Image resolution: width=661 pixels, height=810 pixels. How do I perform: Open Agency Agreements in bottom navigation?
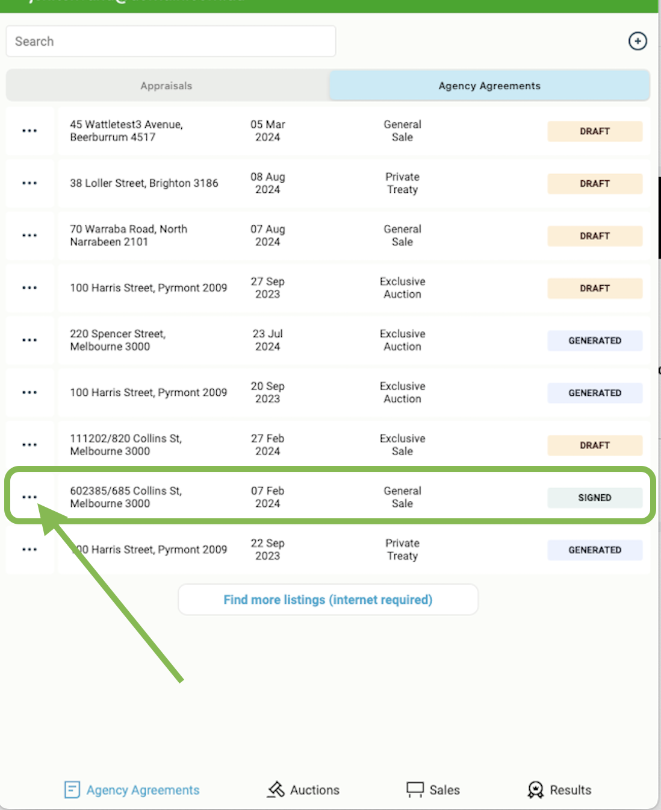click(132, 790)
